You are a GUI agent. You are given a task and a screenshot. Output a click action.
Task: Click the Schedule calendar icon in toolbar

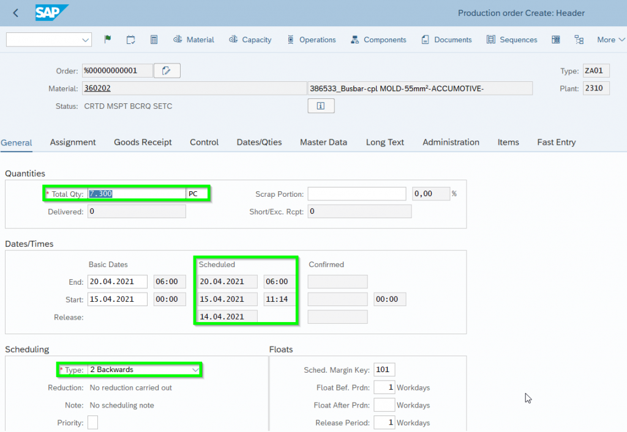(131, 40)
